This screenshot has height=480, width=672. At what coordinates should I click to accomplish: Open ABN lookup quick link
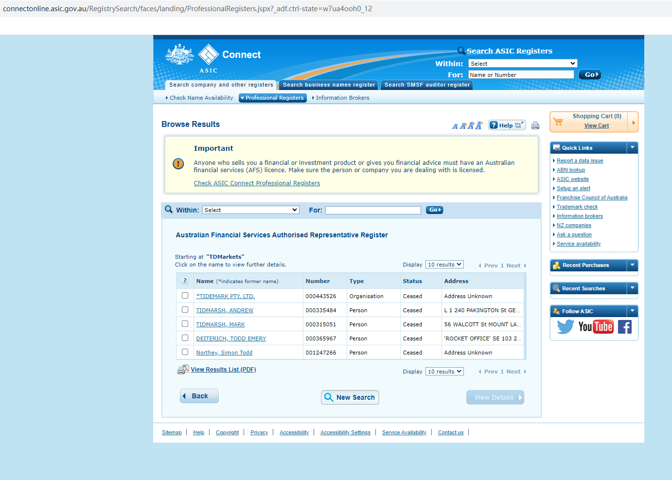[571, 170]
